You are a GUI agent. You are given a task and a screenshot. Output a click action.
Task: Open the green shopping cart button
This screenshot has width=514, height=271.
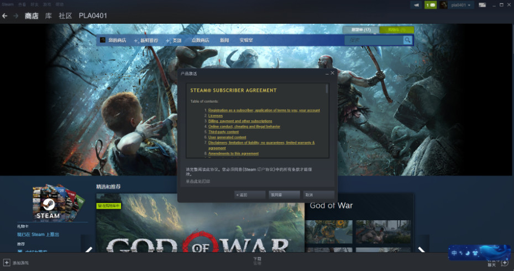pyautogui.click(x=397, y=30)
